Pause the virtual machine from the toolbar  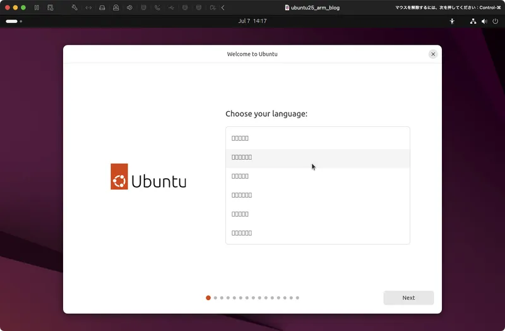(x=37, y=8)
